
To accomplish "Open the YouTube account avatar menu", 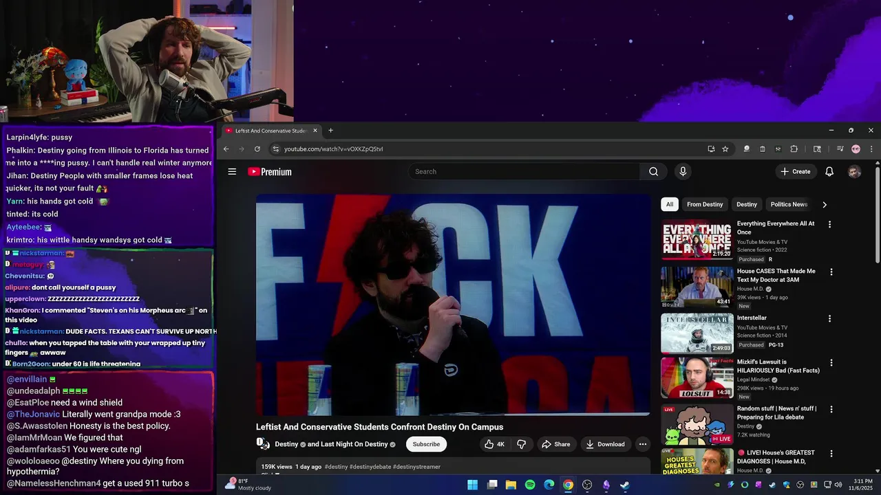I will [854, 172].
